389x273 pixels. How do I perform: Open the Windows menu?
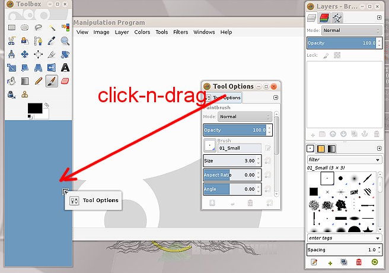click(204, 32)
